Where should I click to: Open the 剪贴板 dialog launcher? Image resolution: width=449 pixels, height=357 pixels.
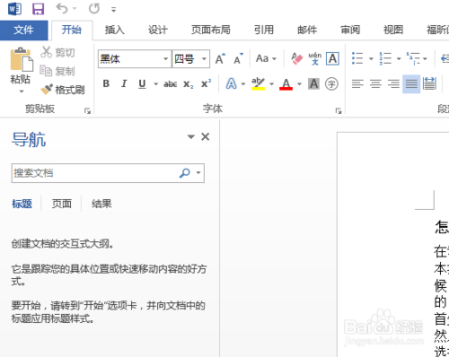coord(87,111)
